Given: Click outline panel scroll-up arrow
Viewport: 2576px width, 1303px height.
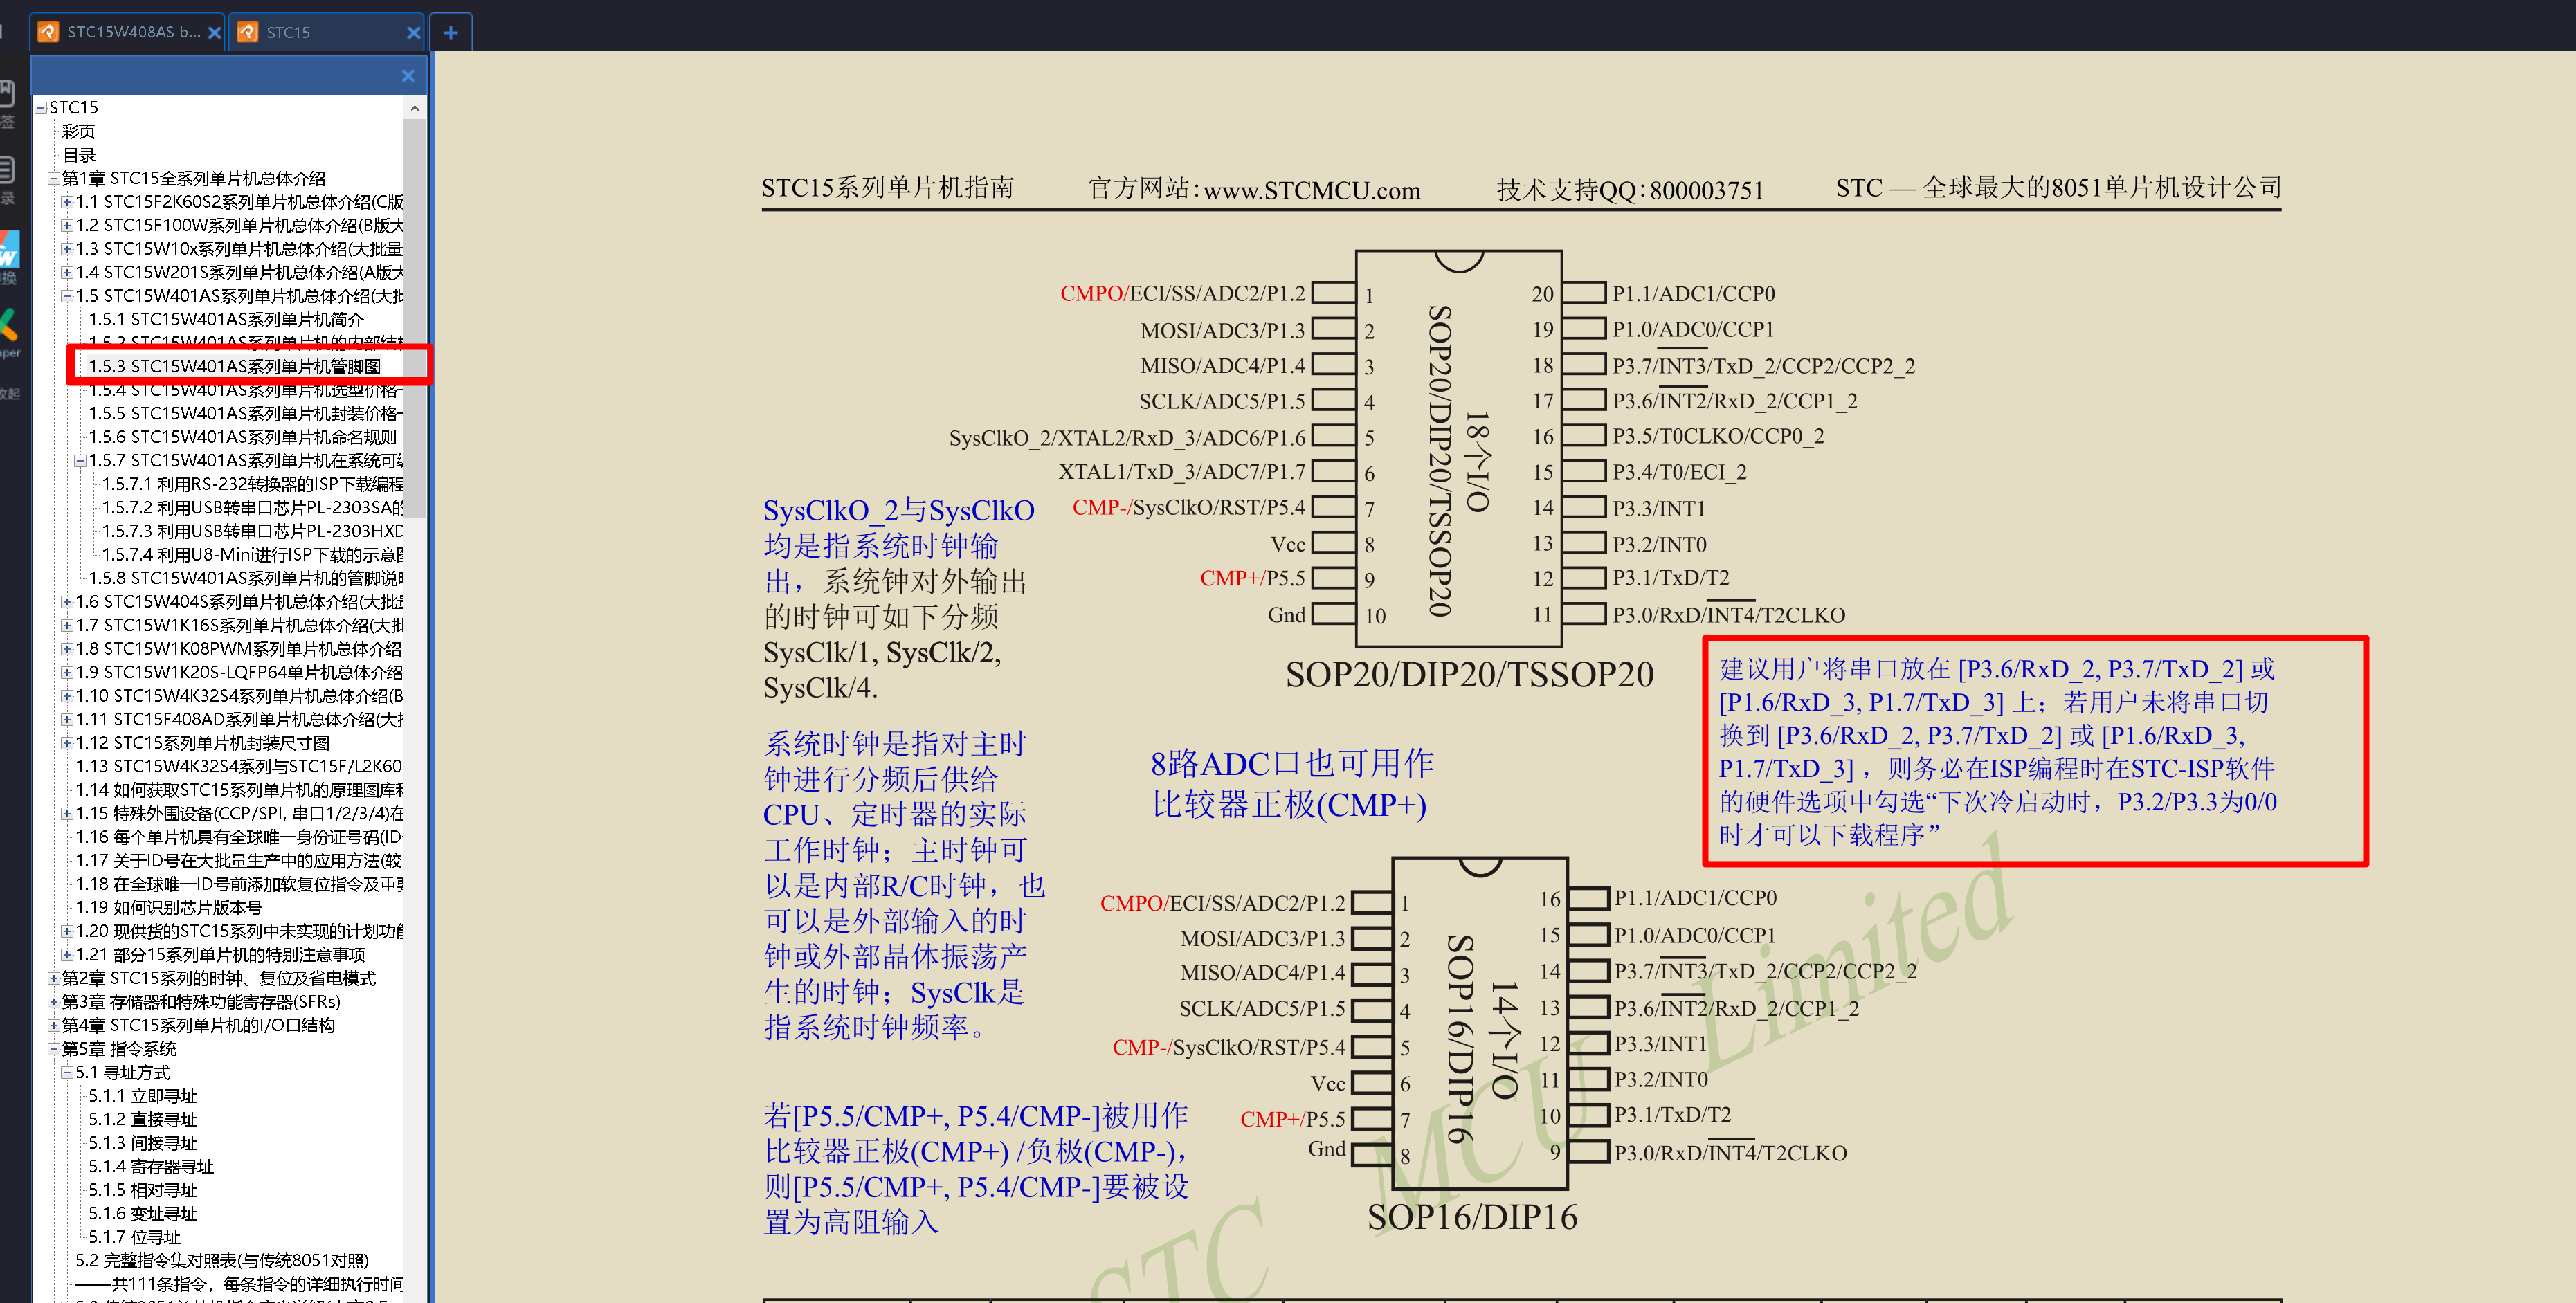Looking at the screenshot, I should coord(415,108).
